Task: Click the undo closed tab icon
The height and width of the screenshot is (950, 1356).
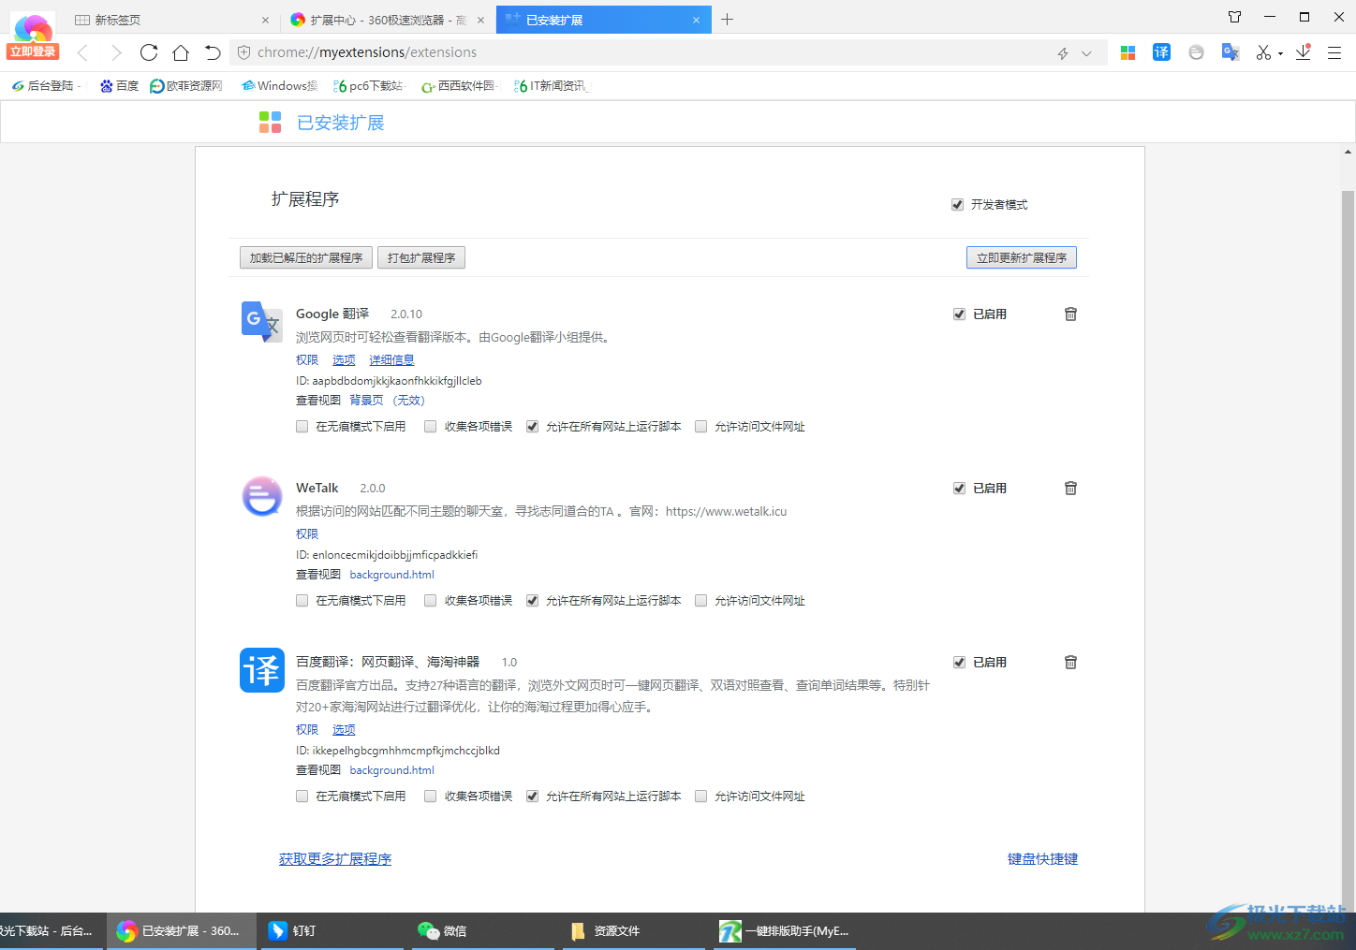Action: (x=213, y=52)
